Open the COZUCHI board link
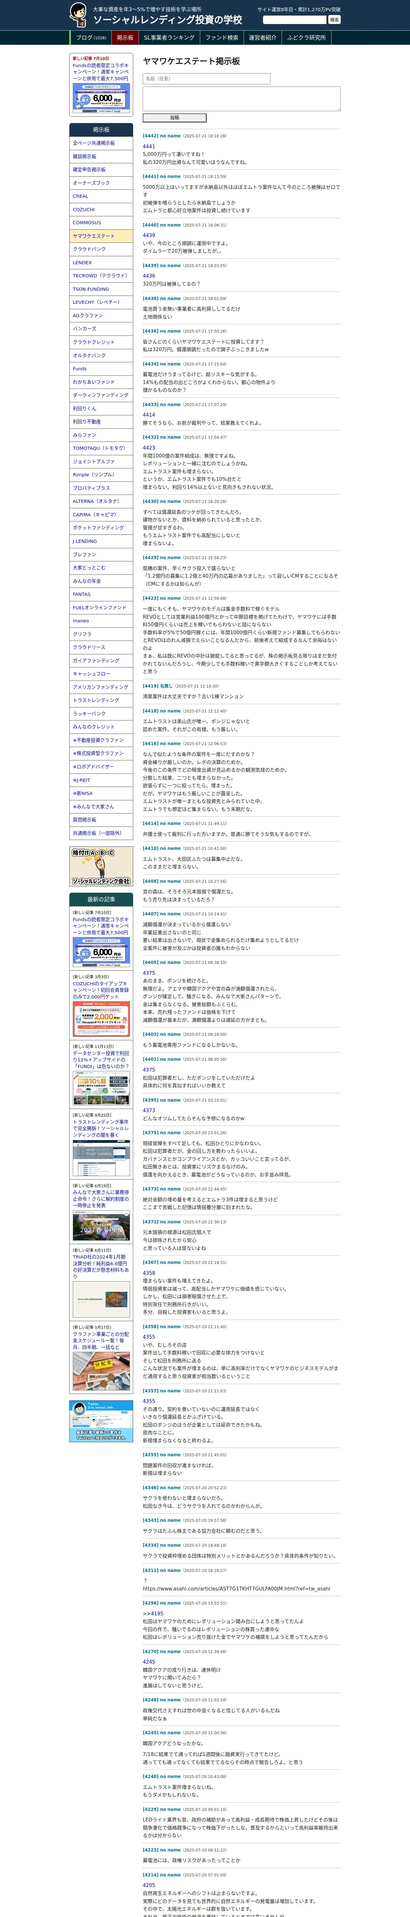 click(x=101, y=210)
